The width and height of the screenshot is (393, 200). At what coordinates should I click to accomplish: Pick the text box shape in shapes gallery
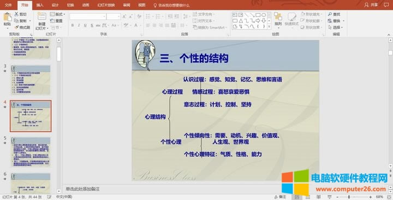[x=235, y=15]
